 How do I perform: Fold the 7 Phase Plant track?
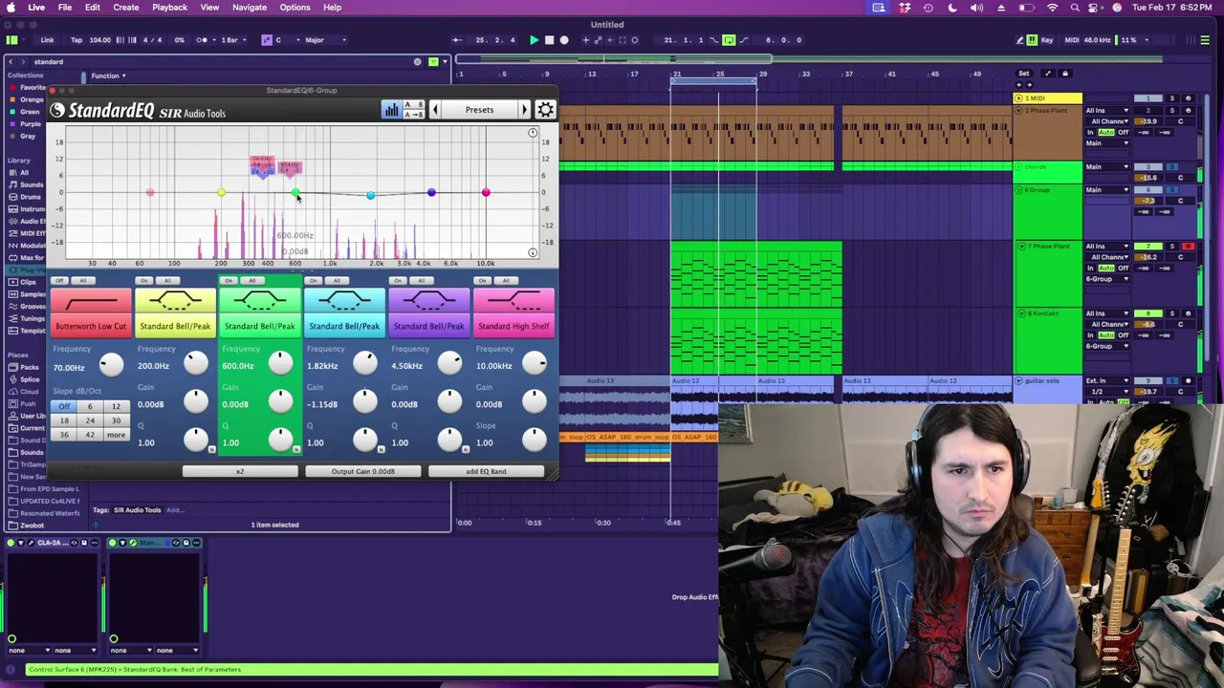click(x=1021, y=247)
